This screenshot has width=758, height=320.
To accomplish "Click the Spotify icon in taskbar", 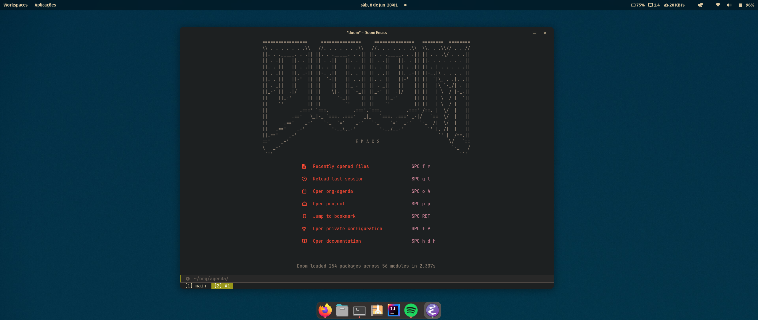I will [x=410, y=310].
